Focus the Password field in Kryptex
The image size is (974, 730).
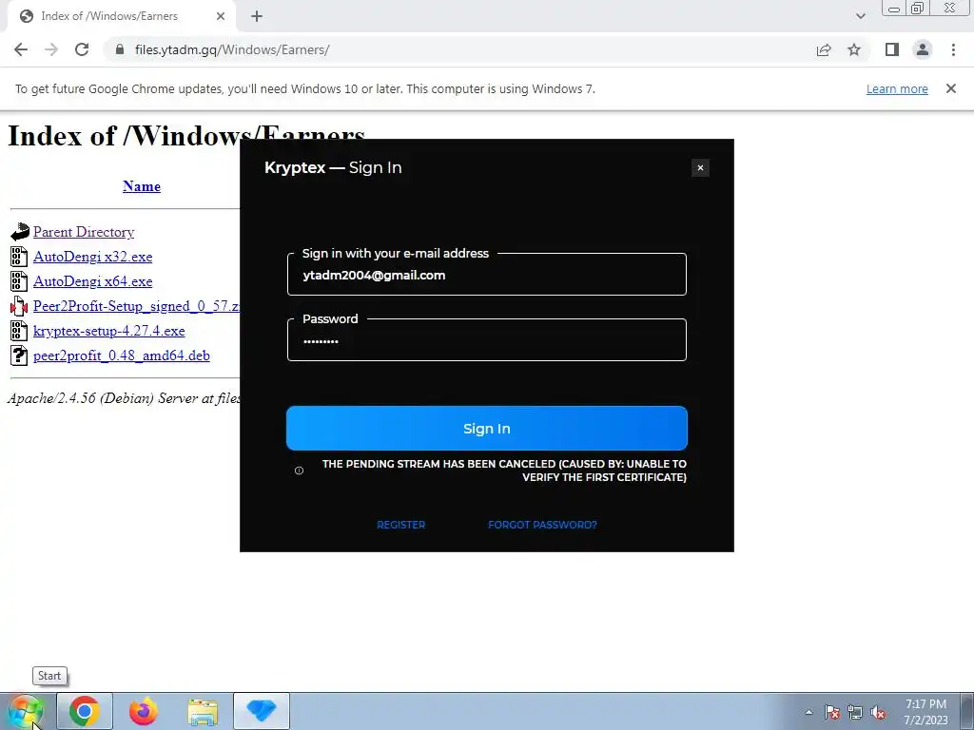(486, 340)
